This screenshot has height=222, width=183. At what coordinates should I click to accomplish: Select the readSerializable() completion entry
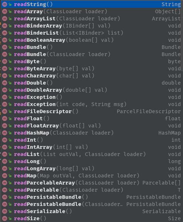tap(91, 211)
